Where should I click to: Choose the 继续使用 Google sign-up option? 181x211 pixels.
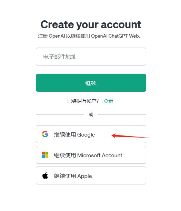point(91,134)
